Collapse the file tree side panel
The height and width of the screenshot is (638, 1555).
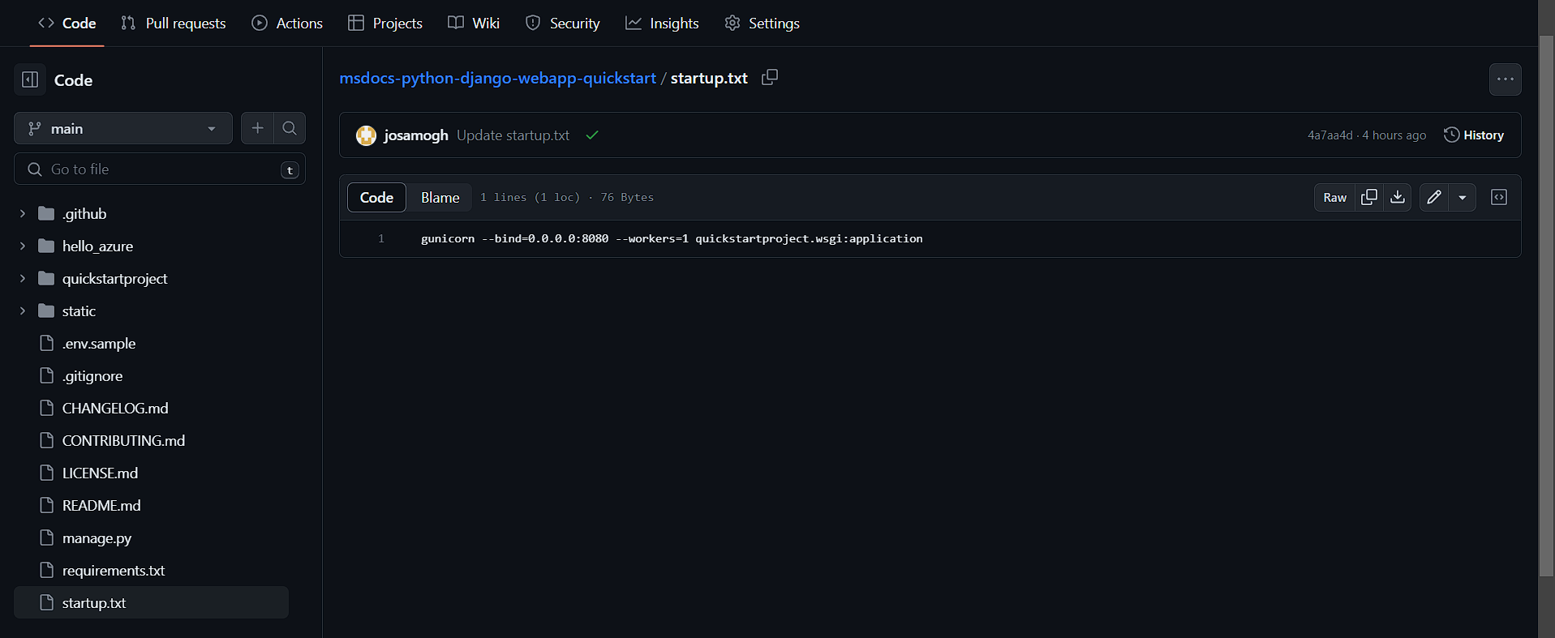click(x=30, y=79)
